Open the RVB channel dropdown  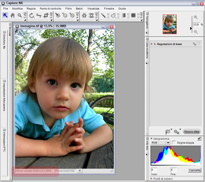pyautogui.click(x=168, y=143)
